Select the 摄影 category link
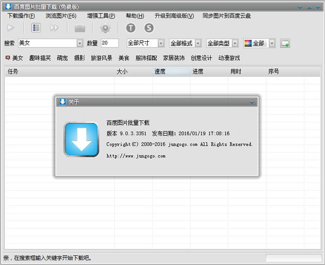The width and height of the screenshot is (325, 265). [80, 58]
